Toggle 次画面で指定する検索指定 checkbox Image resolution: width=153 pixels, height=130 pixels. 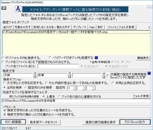108,76
